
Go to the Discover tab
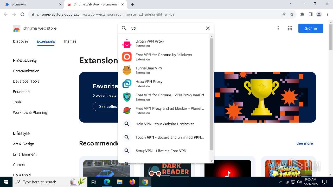click(x=21, y=41)
